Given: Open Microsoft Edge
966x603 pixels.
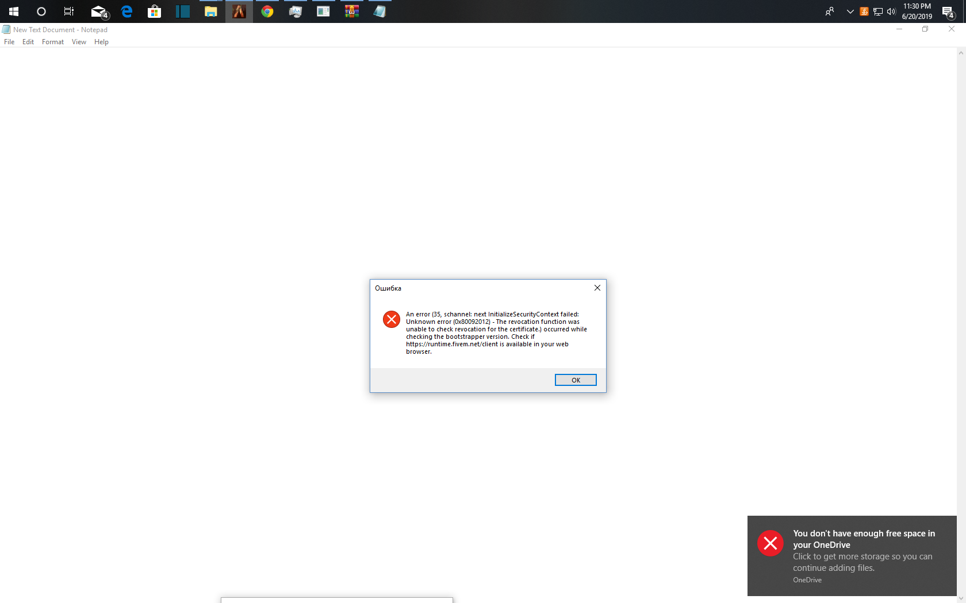Looking at the screenshot, I should (126, 11).
